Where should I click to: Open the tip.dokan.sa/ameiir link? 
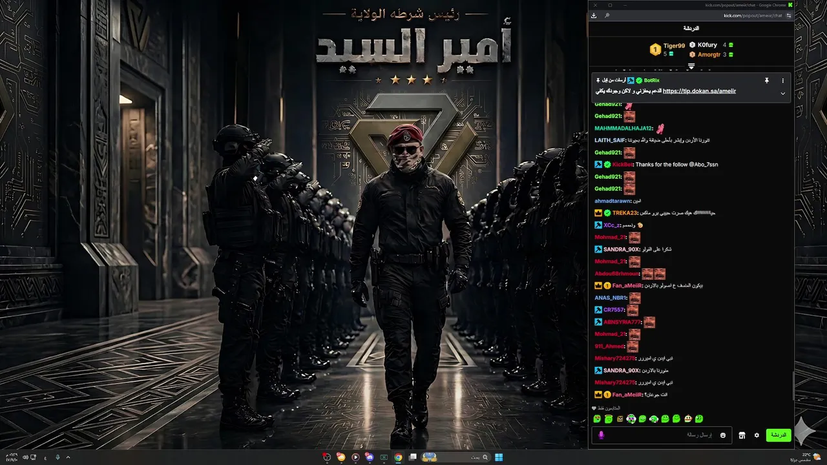699,92
